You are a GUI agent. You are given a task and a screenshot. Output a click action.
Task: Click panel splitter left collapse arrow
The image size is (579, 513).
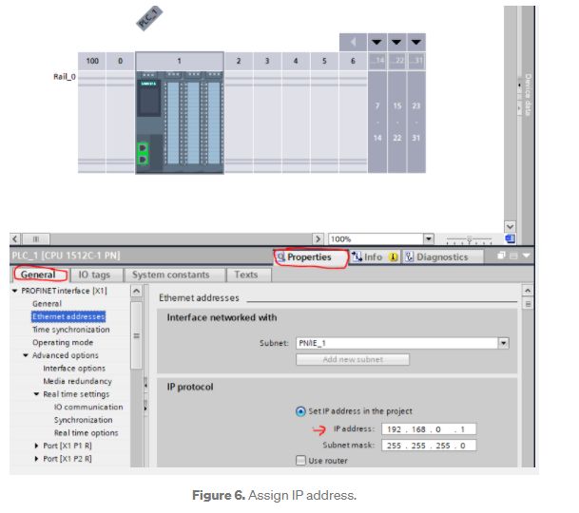(x=145, y=386)
